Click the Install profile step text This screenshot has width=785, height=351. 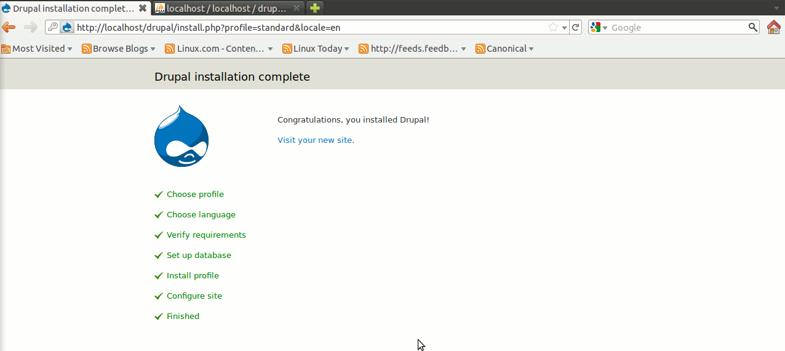(x=193, y=276)
